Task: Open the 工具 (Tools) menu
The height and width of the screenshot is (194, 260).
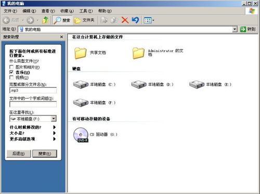Action: (x=86, y=11)
